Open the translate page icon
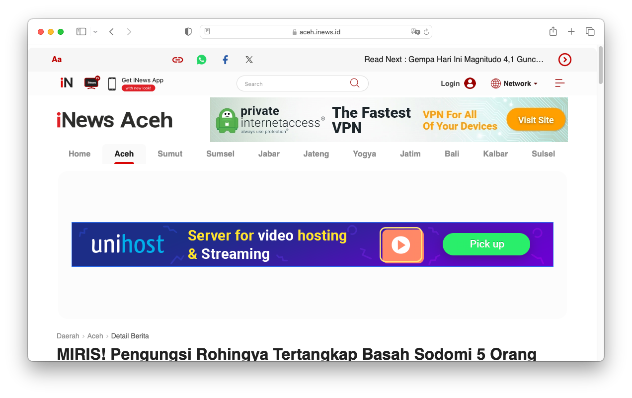The height and width of the screenshot is (398, 632). [x=415, y=32]
